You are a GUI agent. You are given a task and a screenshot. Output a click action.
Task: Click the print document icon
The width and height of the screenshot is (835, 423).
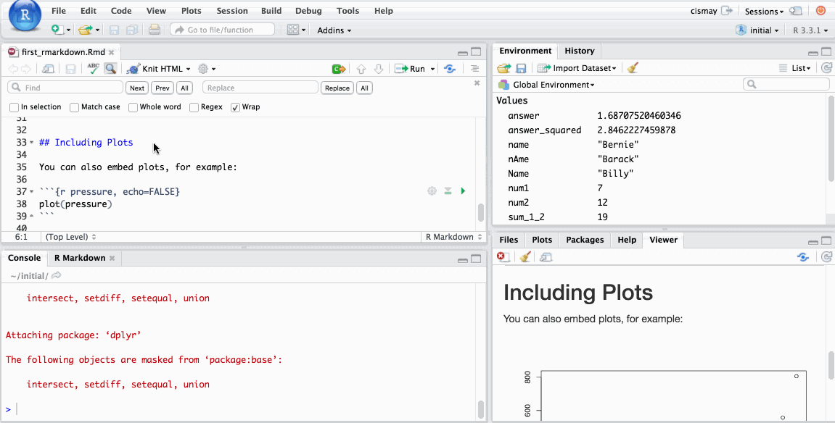click(154, 30)
